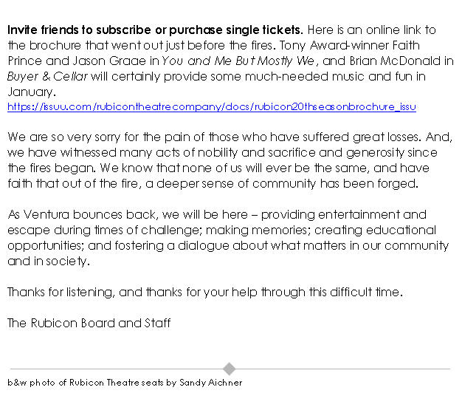Click the sentence starting "We are so very sorry"

click(111, 137)
